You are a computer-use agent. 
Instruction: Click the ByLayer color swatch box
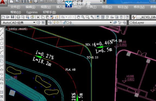point(131,23)
